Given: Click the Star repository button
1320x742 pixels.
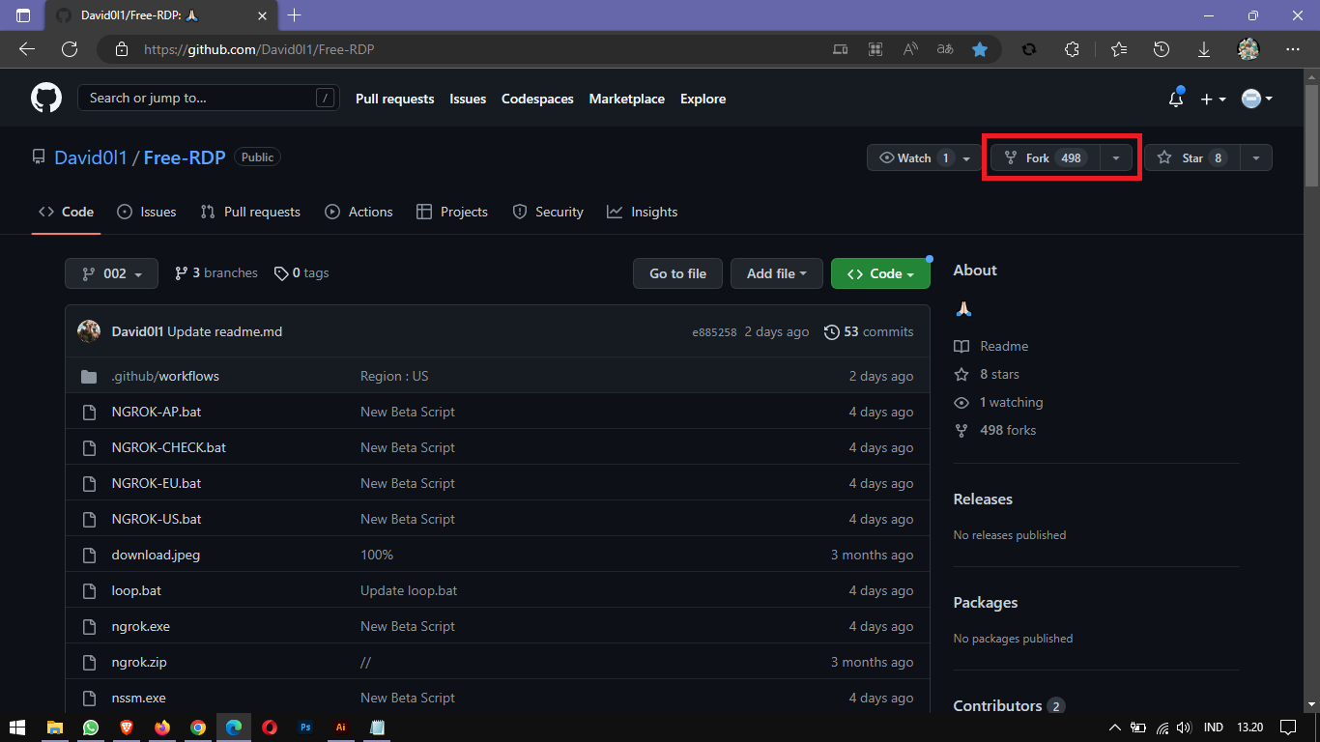Looking at the screenshot, I should (1191, 157).
